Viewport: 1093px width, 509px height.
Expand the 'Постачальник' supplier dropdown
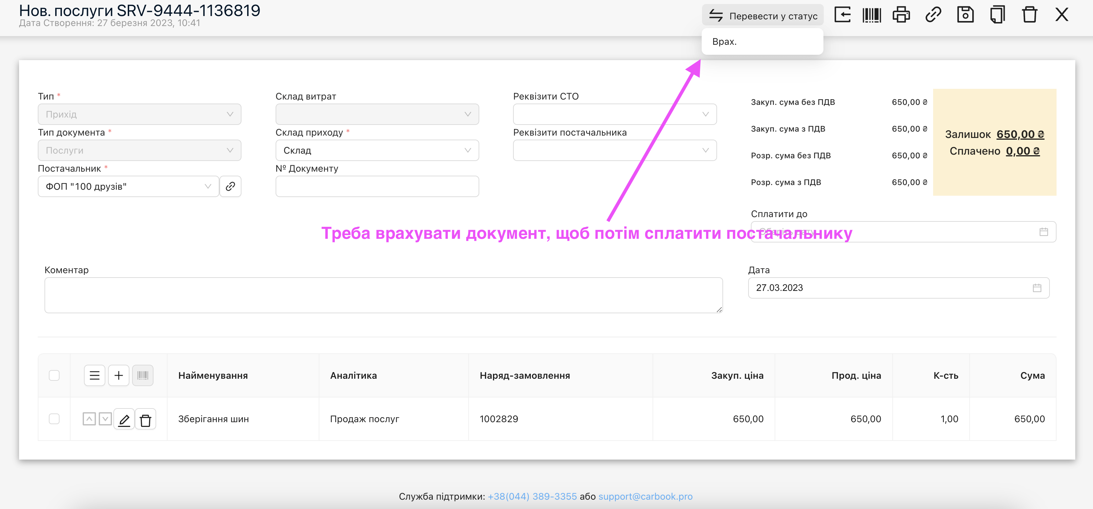click(x=128, y=186)
